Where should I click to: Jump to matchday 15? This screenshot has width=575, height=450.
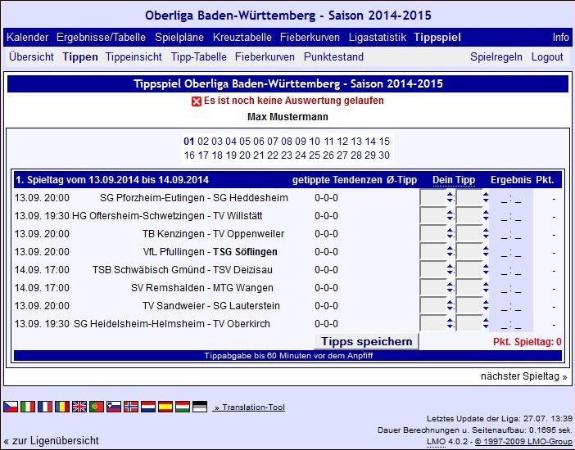(384, 142)
